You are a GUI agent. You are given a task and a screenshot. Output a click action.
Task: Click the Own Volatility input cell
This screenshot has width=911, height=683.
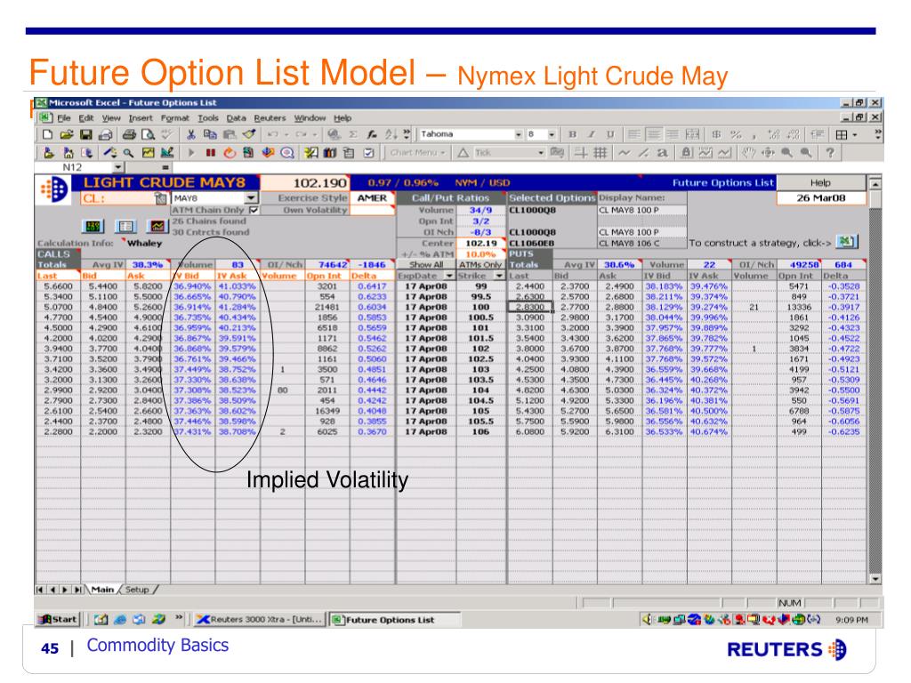tap(373, 210)
